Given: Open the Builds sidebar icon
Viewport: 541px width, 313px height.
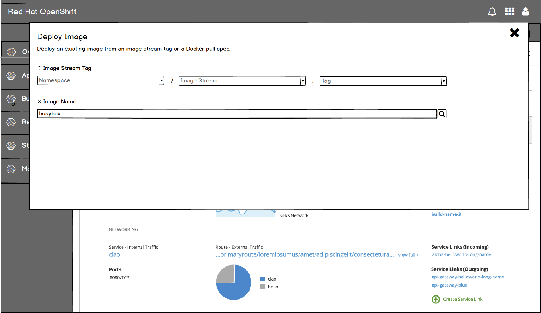Looking at the screenshot, I should (11, 99).
